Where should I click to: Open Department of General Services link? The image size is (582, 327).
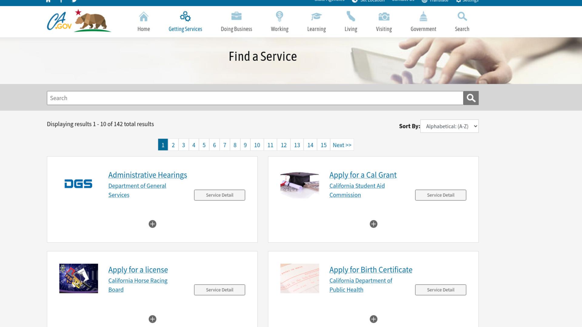tap(137, 190)
